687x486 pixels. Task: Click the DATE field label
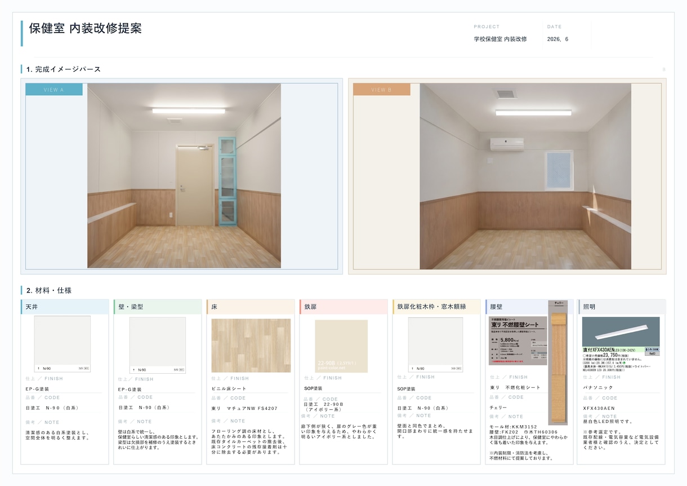coord(554,26)
